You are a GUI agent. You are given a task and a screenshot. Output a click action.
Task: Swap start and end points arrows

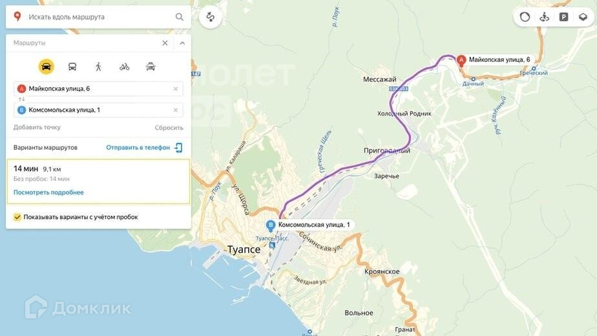tap(21, 100)
